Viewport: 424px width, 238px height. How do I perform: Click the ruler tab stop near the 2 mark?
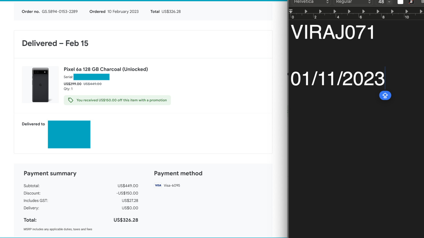(320, 11)
